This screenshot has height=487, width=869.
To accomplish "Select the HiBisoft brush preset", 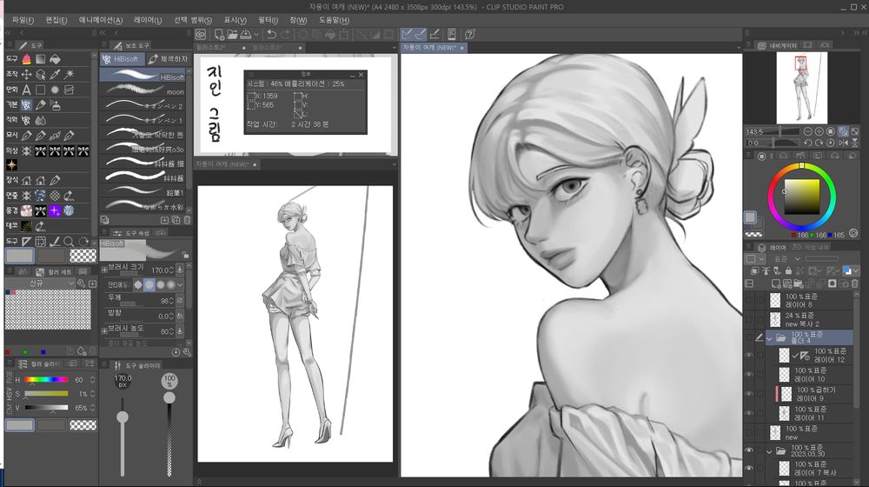I will click(x=143, y=76).
